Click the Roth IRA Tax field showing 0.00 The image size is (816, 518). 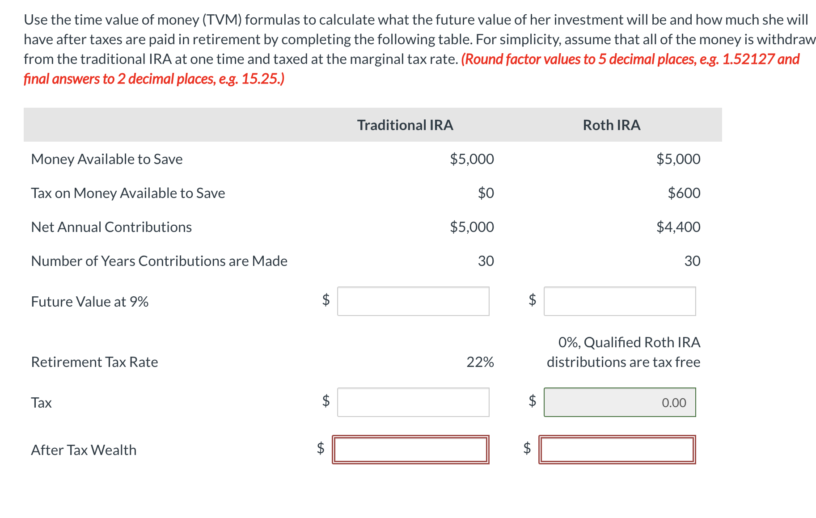(619, 402)
